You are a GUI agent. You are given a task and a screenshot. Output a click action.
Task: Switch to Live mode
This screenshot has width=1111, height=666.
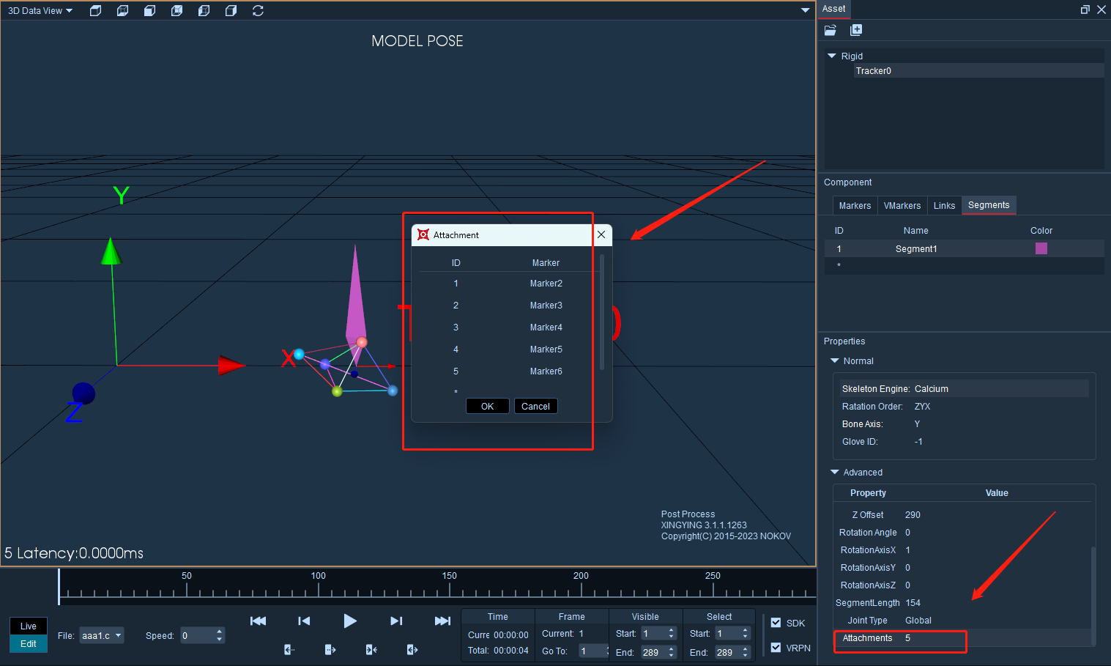(x=29, y=626)
